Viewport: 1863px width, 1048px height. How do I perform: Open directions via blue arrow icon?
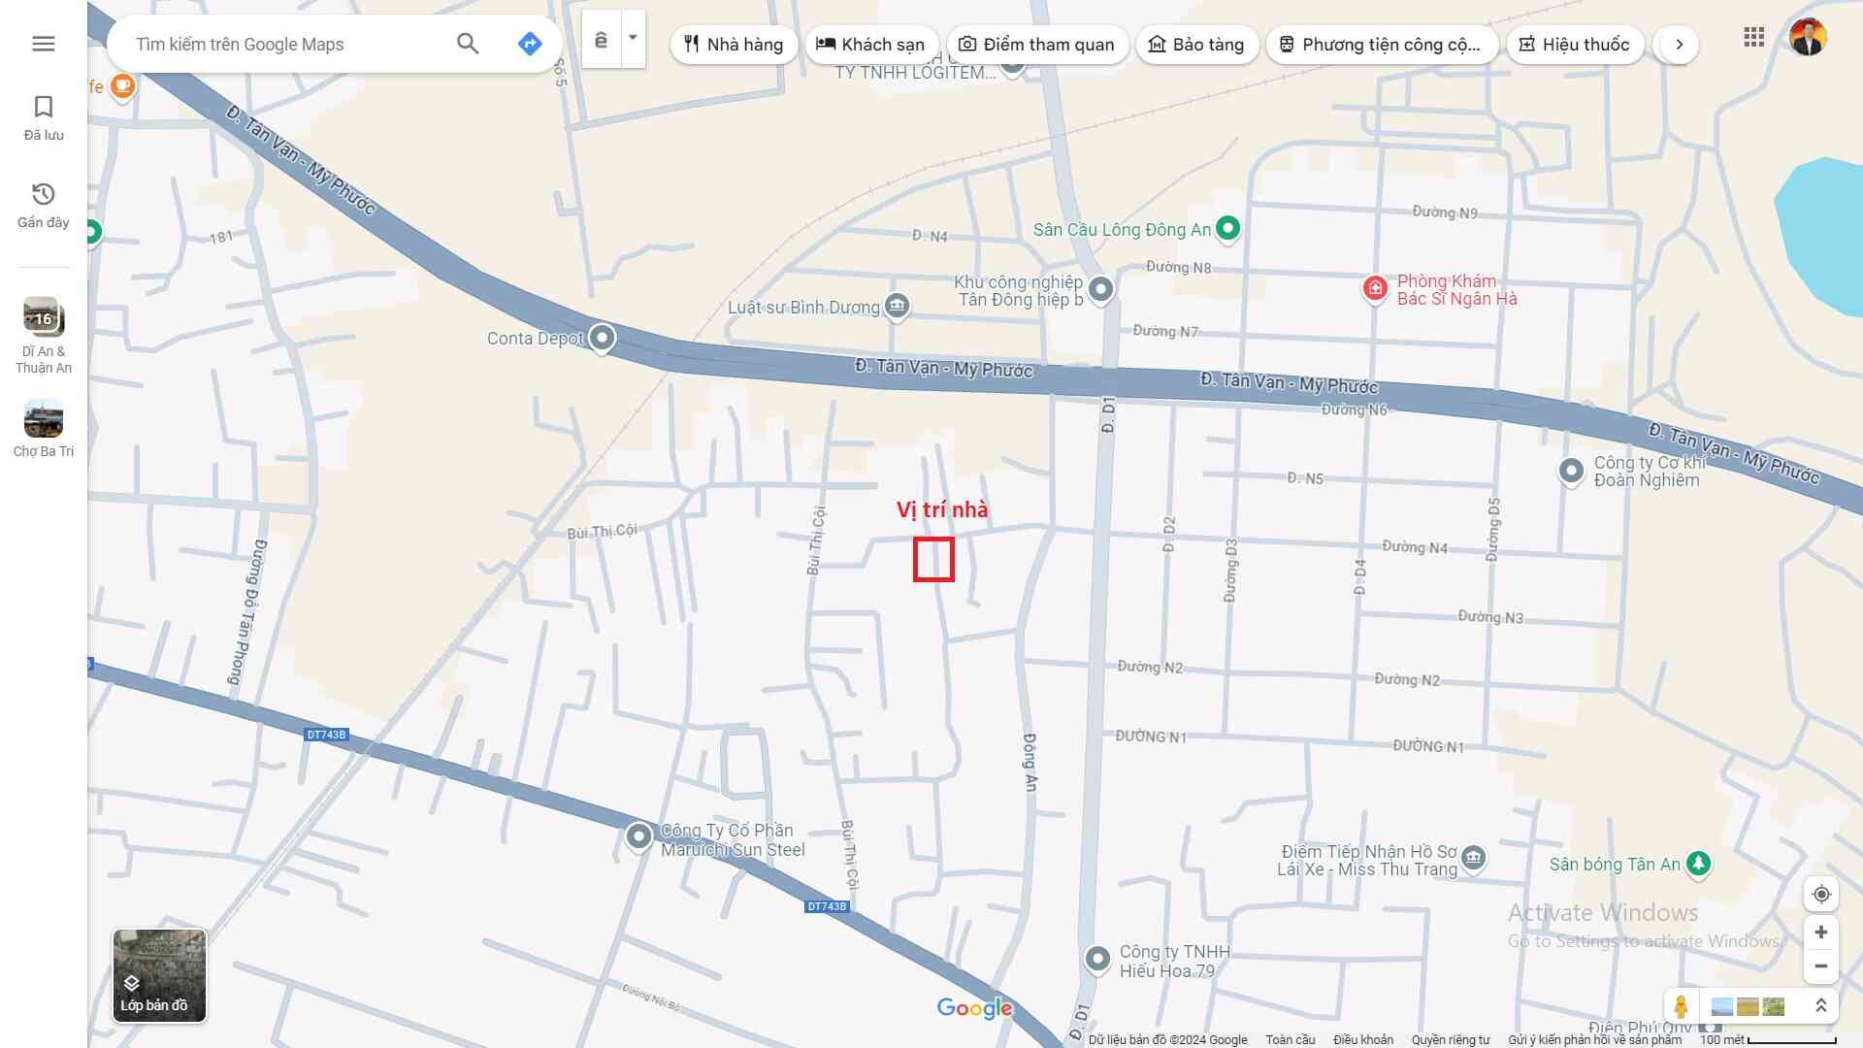(x=529, y=44)
